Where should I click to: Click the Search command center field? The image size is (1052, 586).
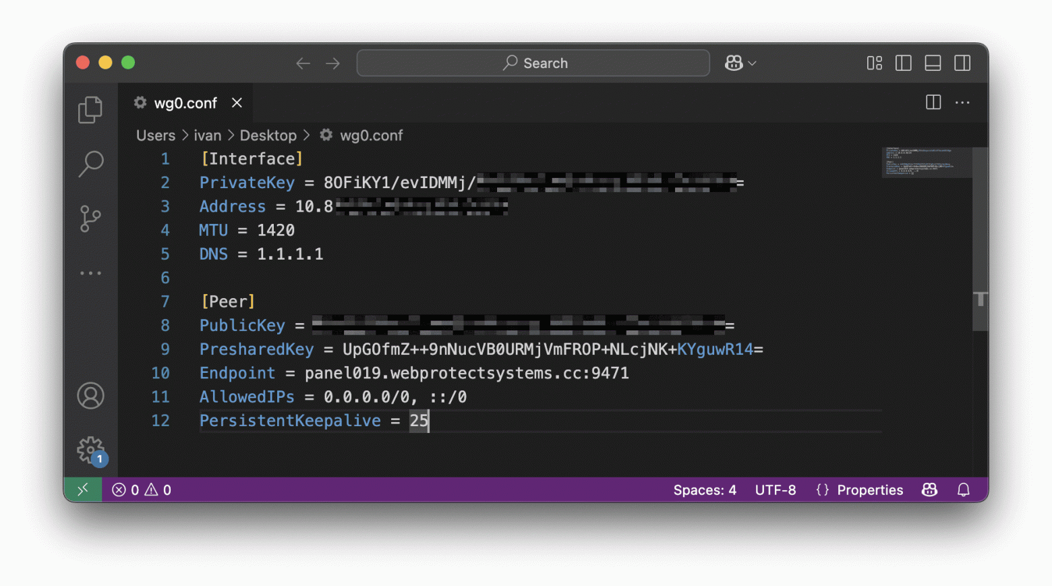tap(533, 63)
